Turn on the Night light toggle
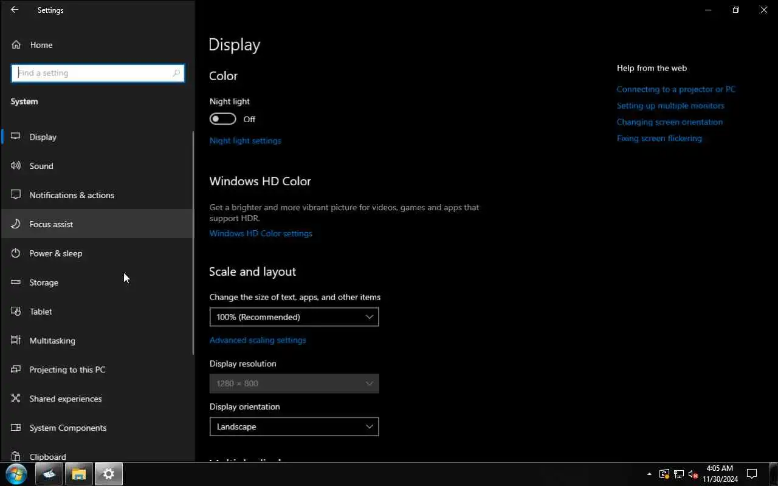 click(222, 119)
